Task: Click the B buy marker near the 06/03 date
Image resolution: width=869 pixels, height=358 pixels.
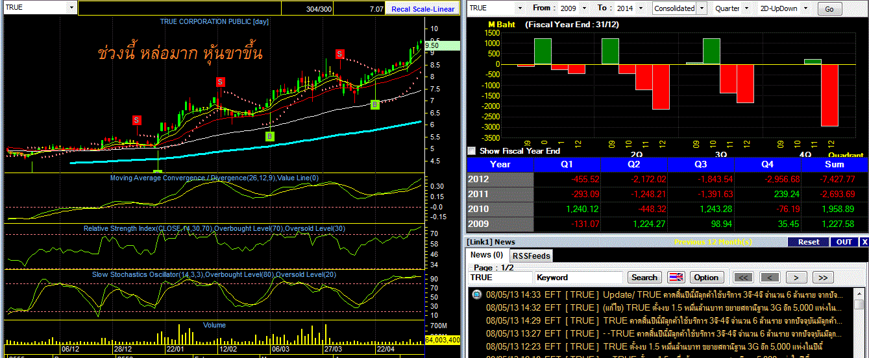Action: [x=270, y=136]
